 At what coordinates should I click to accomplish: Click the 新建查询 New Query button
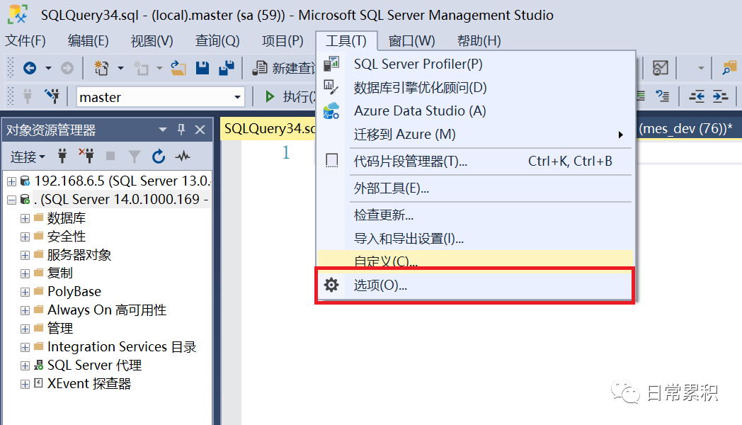[283, 68]
